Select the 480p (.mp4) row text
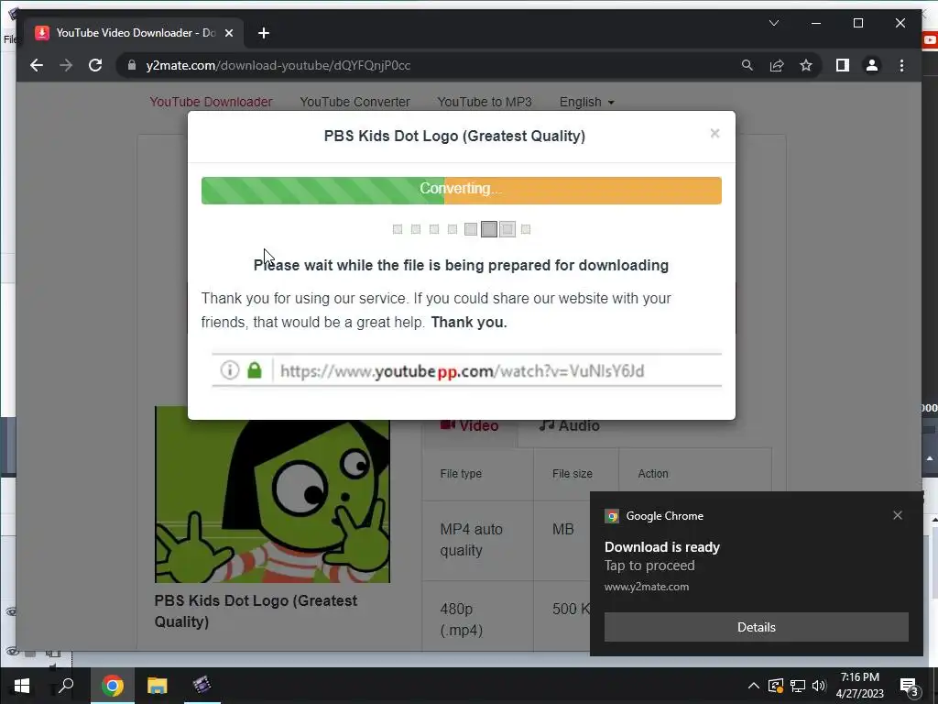The width and height of the screenshot is (938, 704). click(x=462, y=619)
